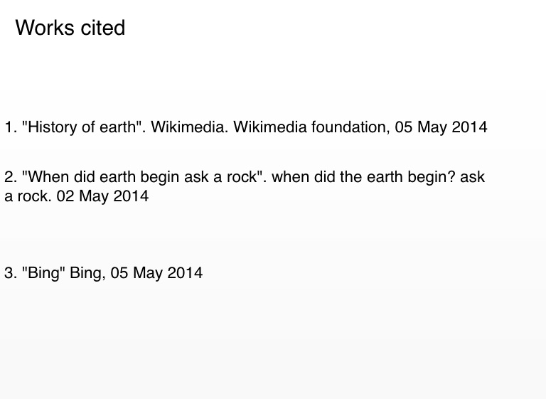Image resolution: width=546 pixels, height=399 pixels.
Task: Click "a rock." on citation two's second line
Action: coord(28,196)
